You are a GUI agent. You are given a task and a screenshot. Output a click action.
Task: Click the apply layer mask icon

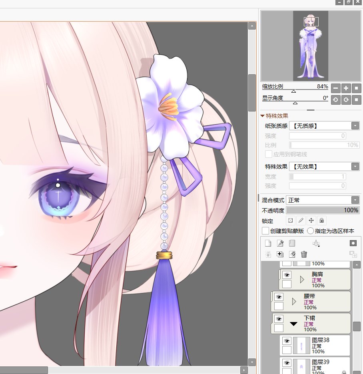[353, 254]
